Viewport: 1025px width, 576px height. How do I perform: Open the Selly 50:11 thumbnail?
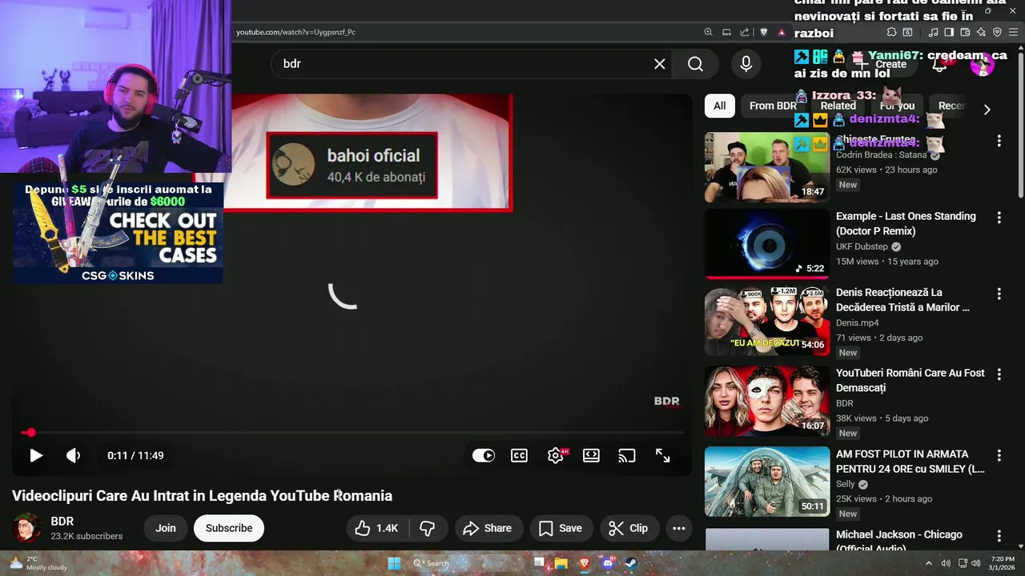coord(767,482)
